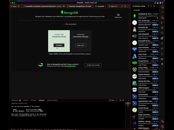The height and width of the screenshot is (130, 174).
Task: Open the Accounts icon in the activity bar
Action: coord(162,121)
